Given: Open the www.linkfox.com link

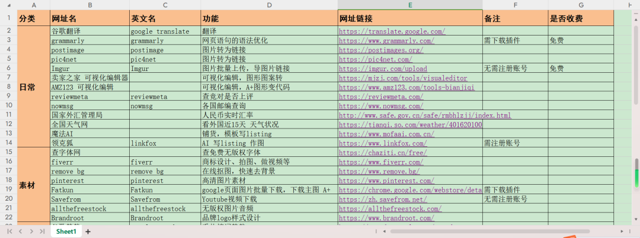Looking at the screenshot, I should coord(383,143).
